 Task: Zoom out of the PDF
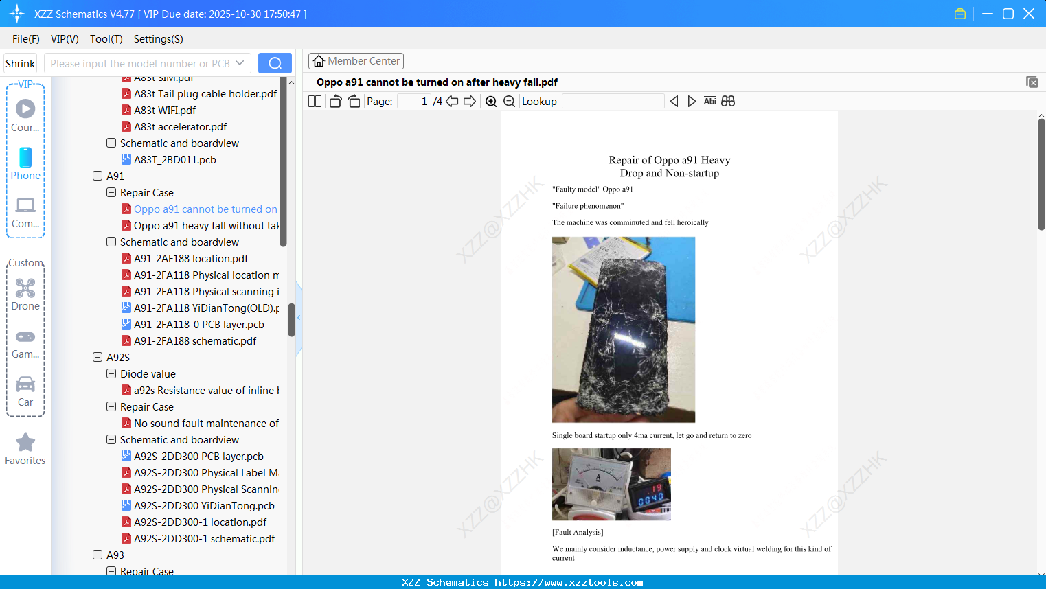coord(509,102)
